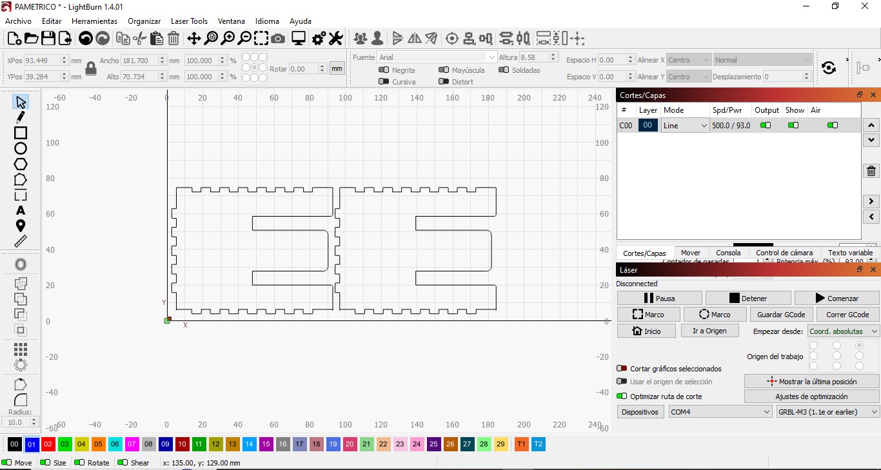Open the Laser Tools menu
Image resolution: width=881 pixels, height=470 pixels.
[189, 21]
